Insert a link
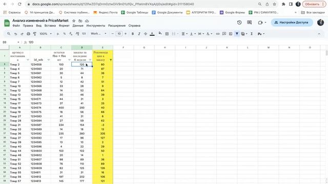Viewport: 328px width, 184px height. point(218,34)
